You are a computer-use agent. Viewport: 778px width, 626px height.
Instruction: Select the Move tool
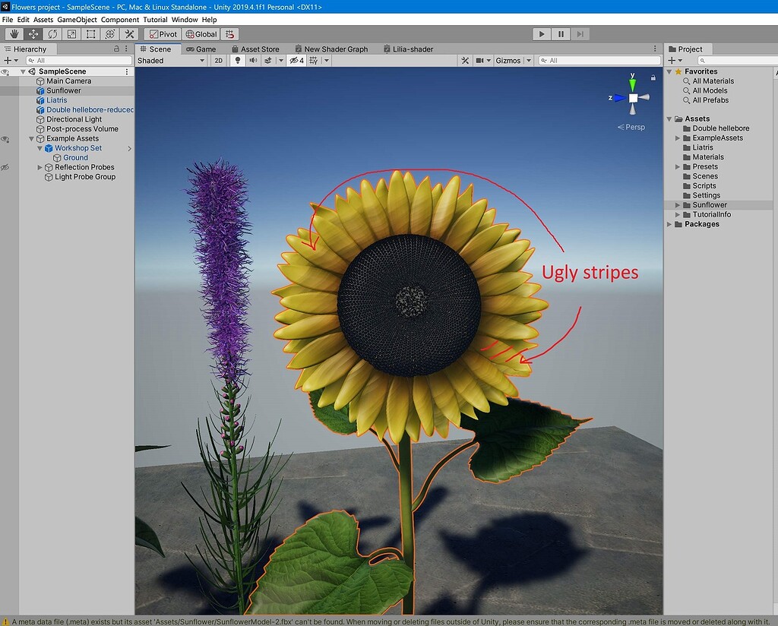pyautogui.click(x=33, y=33)
